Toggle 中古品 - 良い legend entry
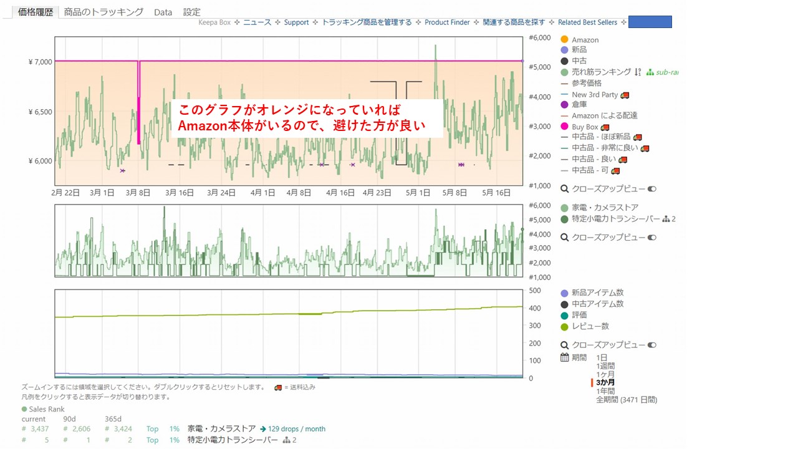 pyautogui.click(x=587, y=159)
